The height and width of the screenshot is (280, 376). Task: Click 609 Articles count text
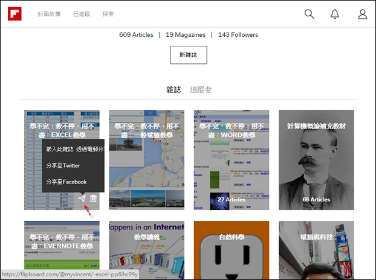[x=136, y=35]
